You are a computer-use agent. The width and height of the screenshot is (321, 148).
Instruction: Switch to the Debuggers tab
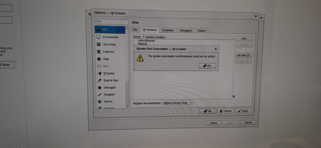point(186,31)
